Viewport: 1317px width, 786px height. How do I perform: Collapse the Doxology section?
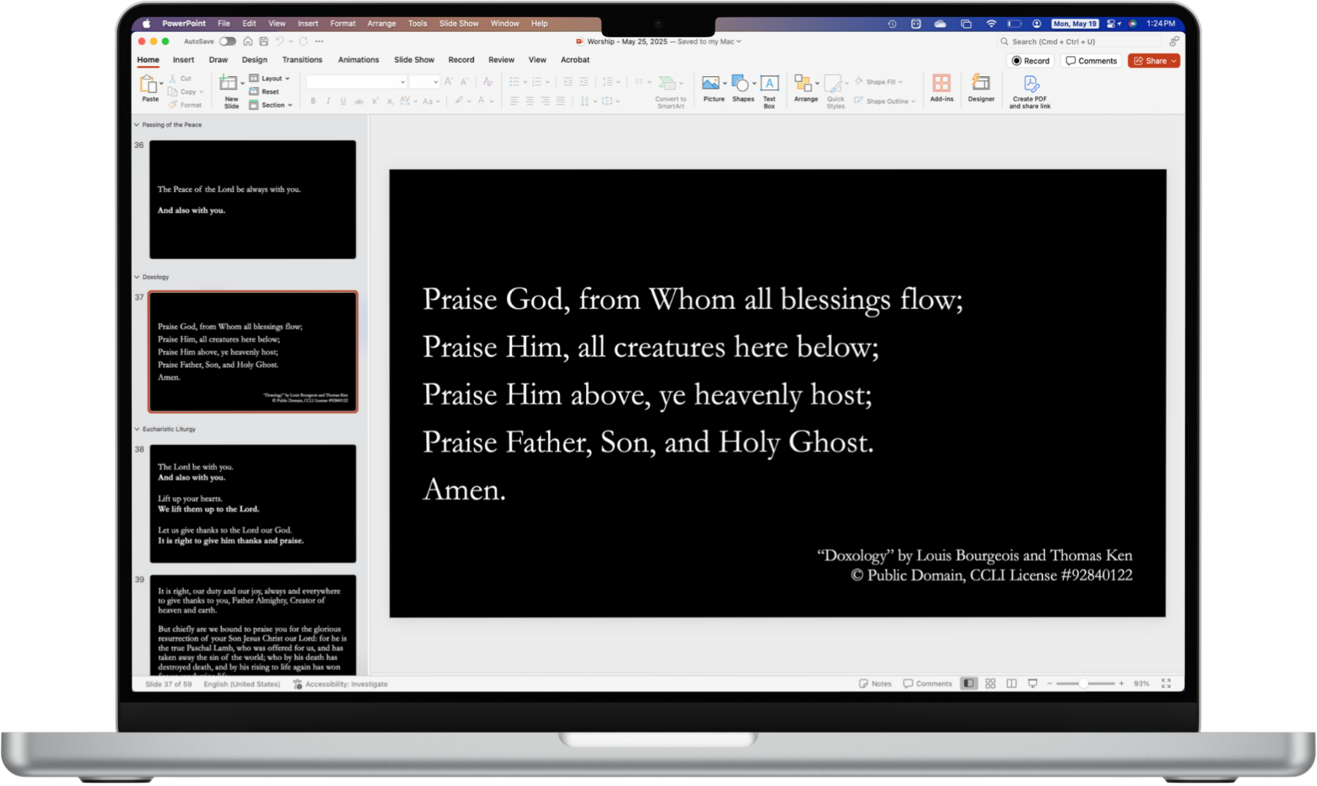coord(137,277)
